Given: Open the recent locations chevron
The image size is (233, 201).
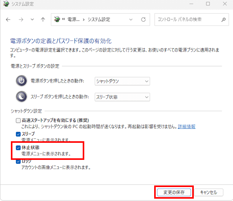Looking at the screenshot, I should click(x=32, y=19).
